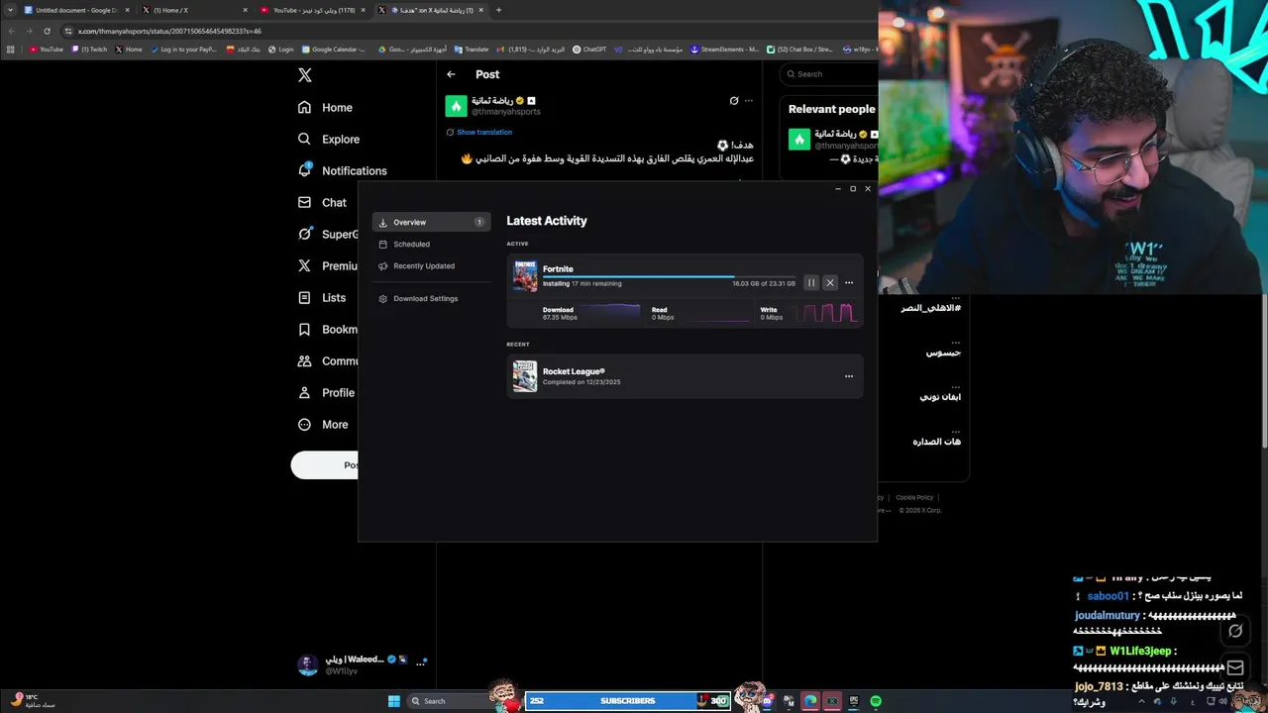Switch to Untitled document Google Docs tab
Viewport: 1268px width, 713px height.
[x=77, y=10]
